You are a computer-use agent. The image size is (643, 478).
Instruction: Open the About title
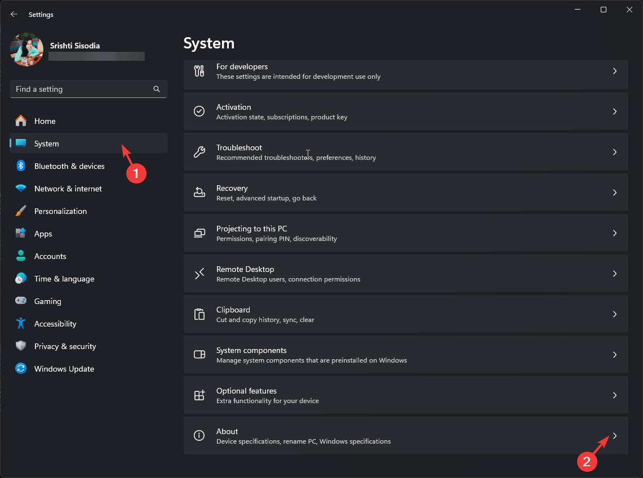tap(227, 431)
